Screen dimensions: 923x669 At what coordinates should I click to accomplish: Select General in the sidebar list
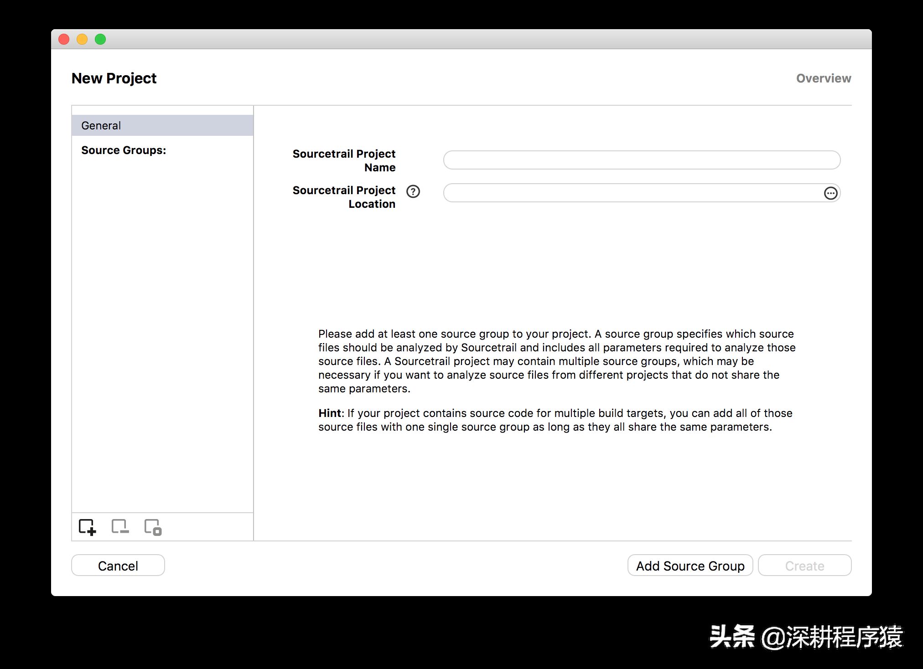pos(162,125)
